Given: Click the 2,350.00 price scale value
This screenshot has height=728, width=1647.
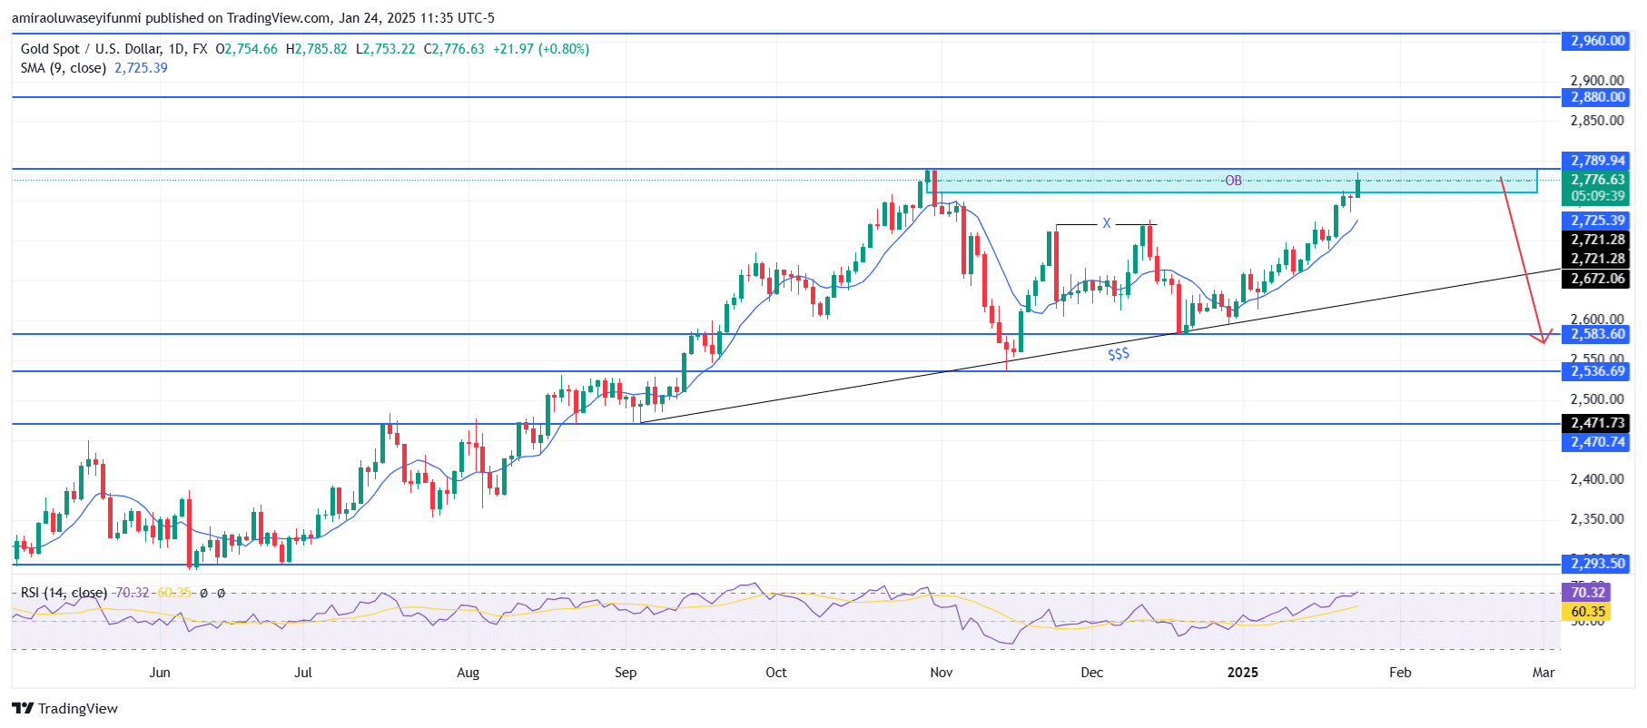Looking at the screenshot, I should (1597, 519).
